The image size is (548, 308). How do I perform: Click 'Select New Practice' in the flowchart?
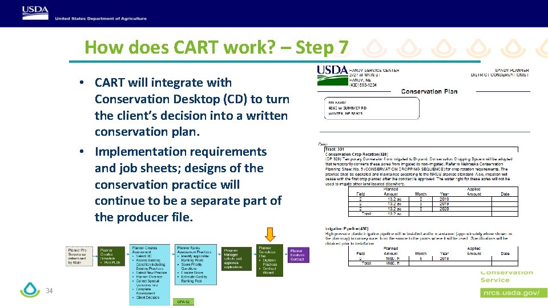coord(151,273)
